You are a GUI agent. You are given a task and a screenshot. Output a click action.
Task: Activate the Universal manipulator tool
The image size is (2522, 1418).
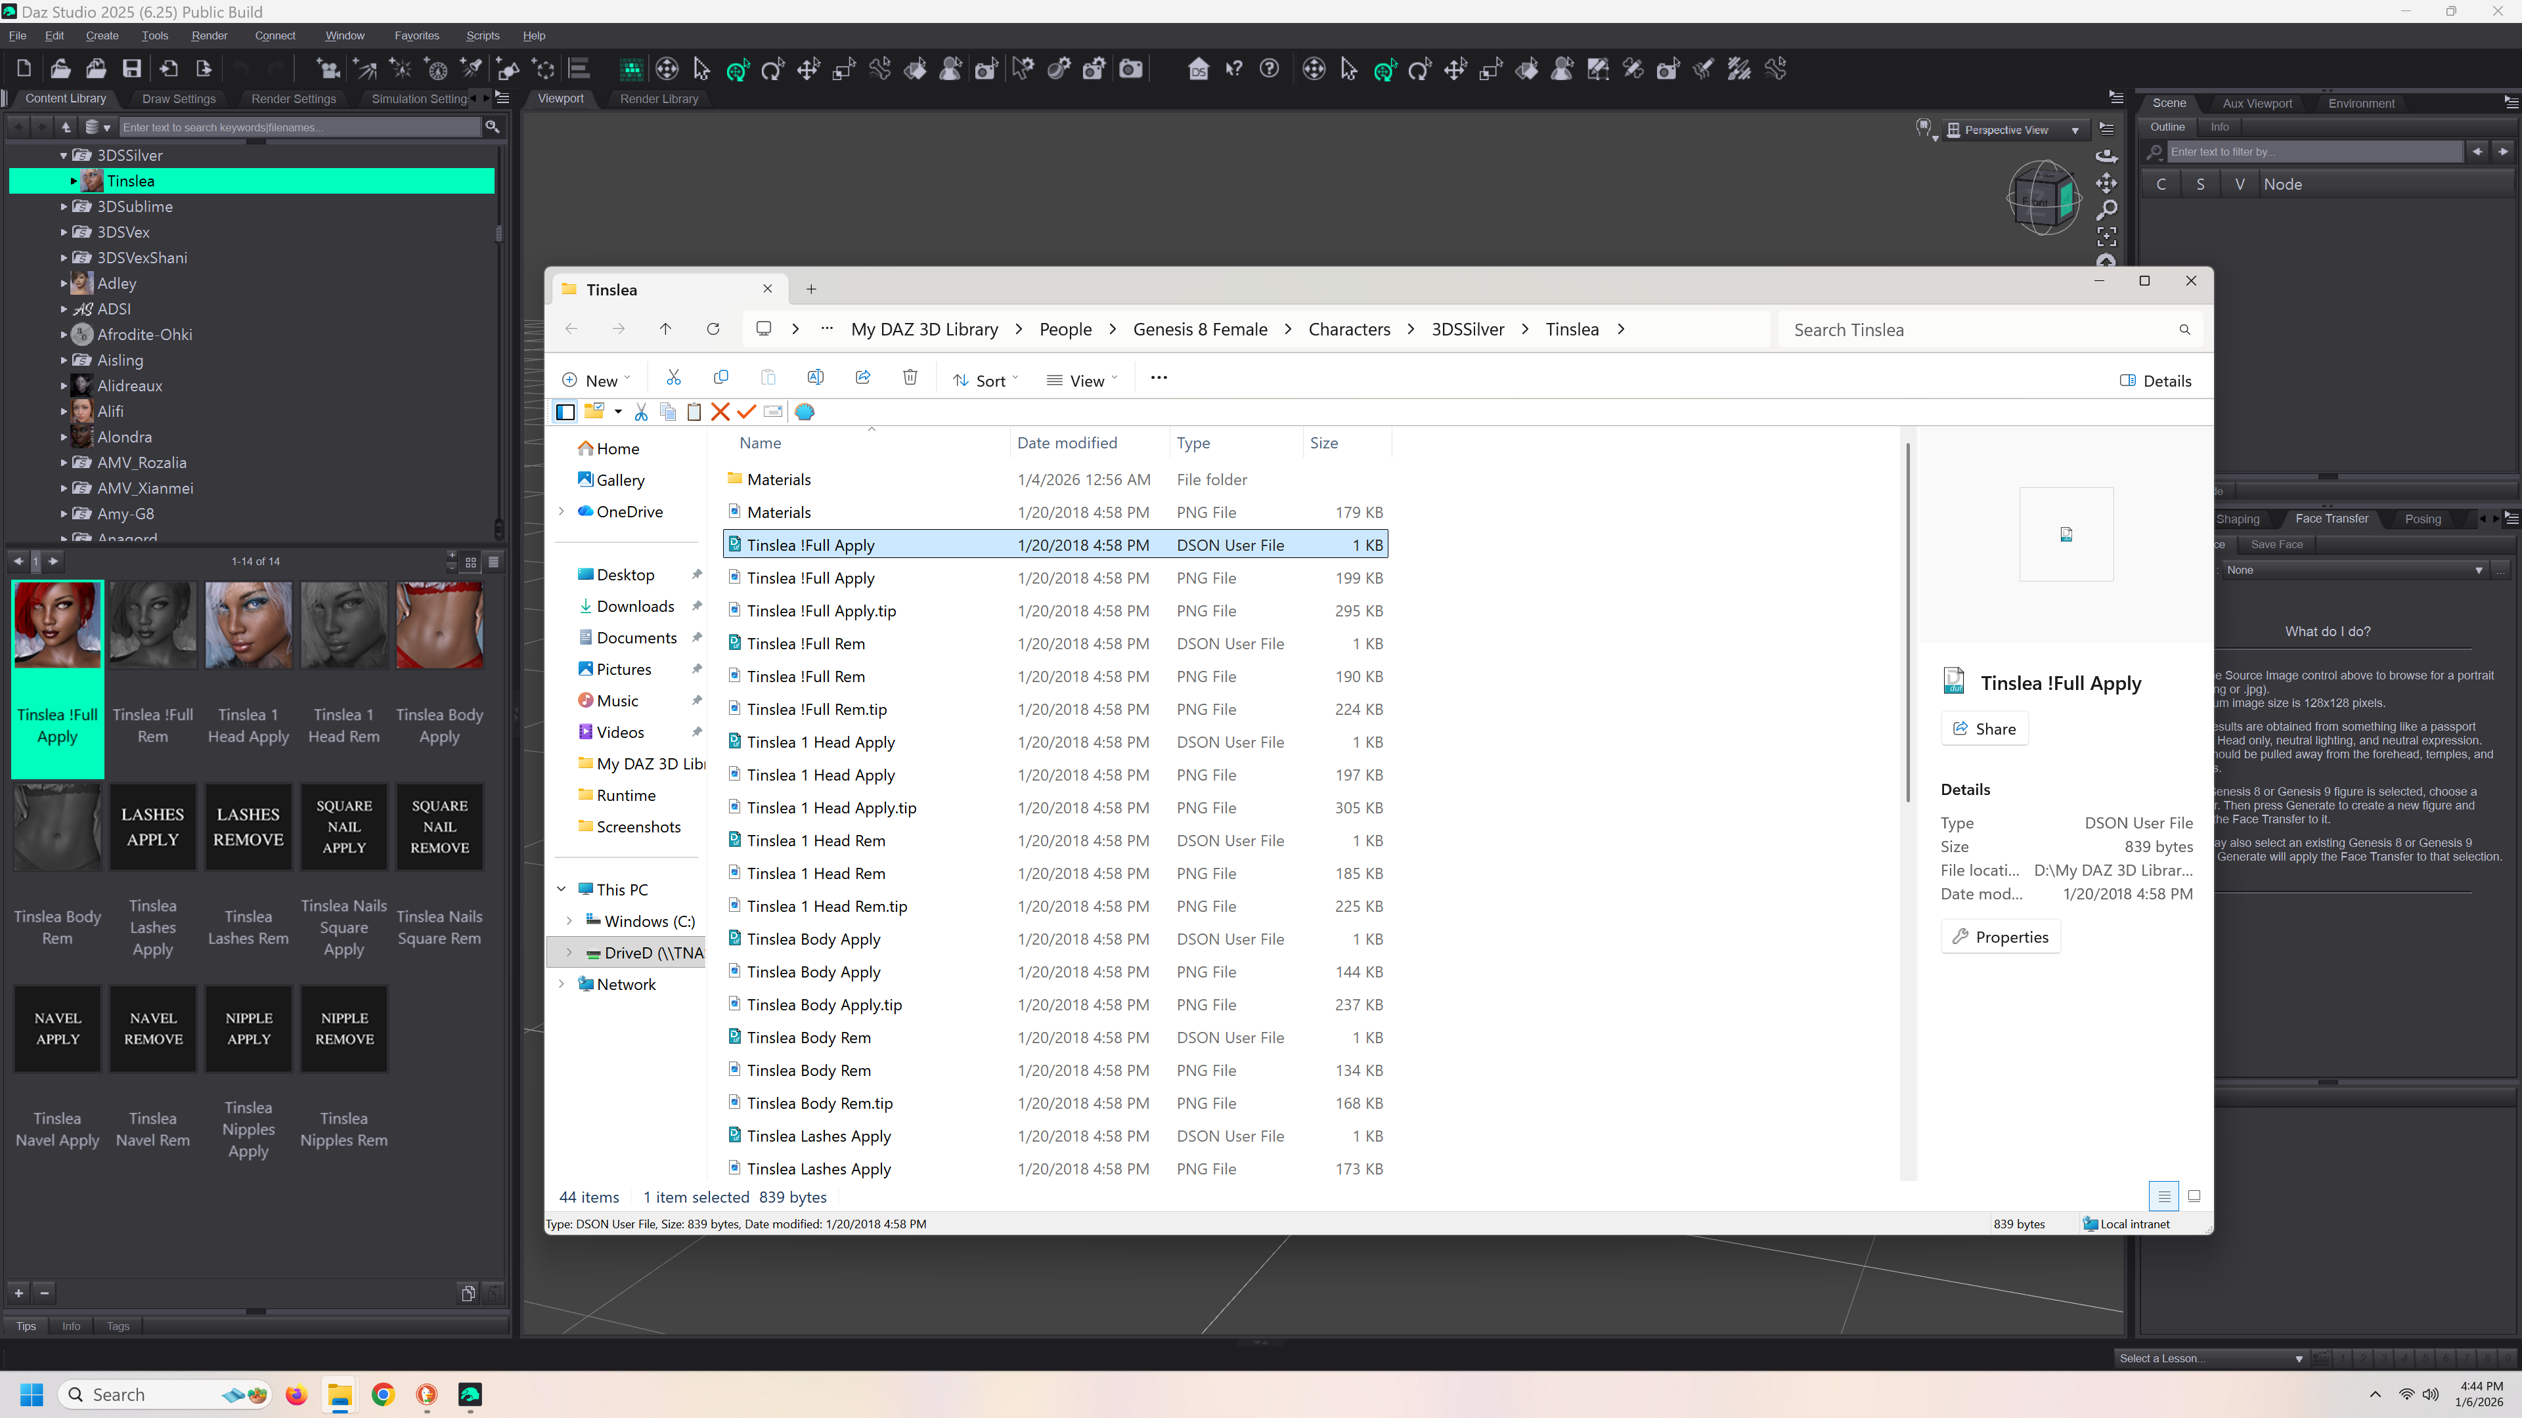pos(737,68)
